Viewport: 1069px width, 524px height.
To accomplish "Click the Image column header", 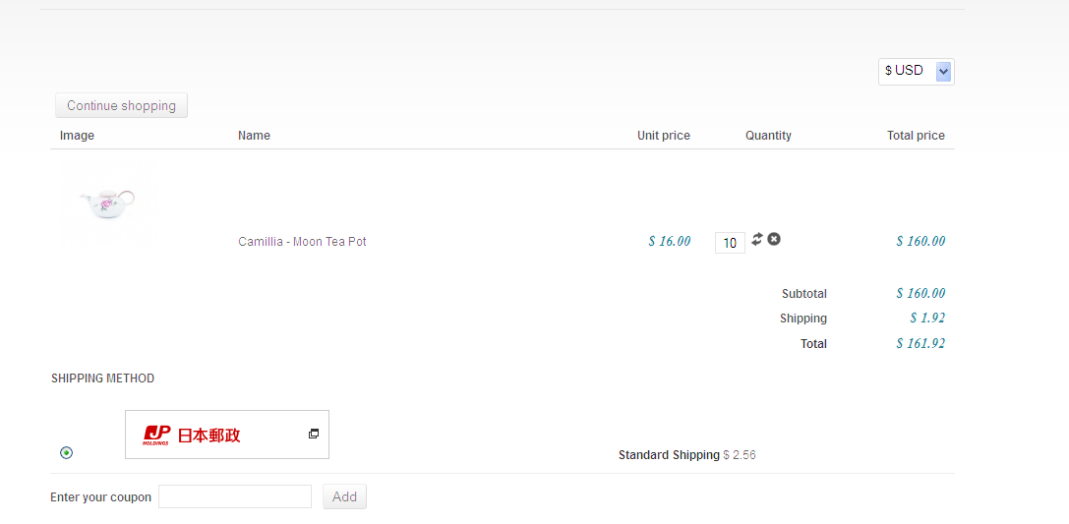I will (x=77, y=136).
